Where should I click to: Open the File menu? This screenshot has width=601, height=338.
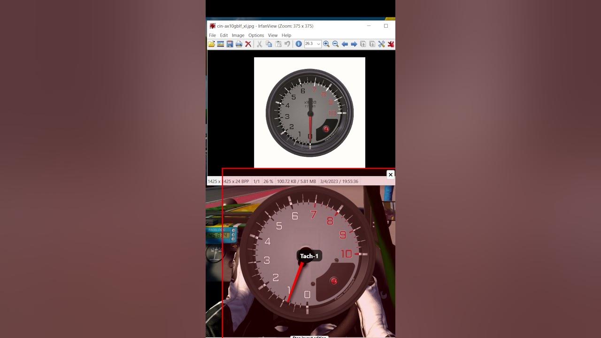tap(212, 35)
